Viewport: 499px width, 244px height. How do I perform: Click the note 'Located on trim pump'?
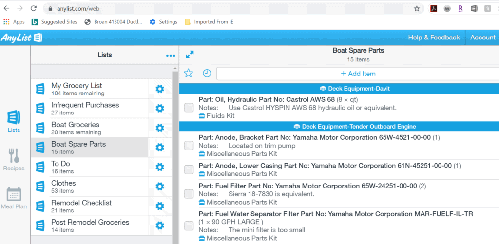(x=262, y=146)
